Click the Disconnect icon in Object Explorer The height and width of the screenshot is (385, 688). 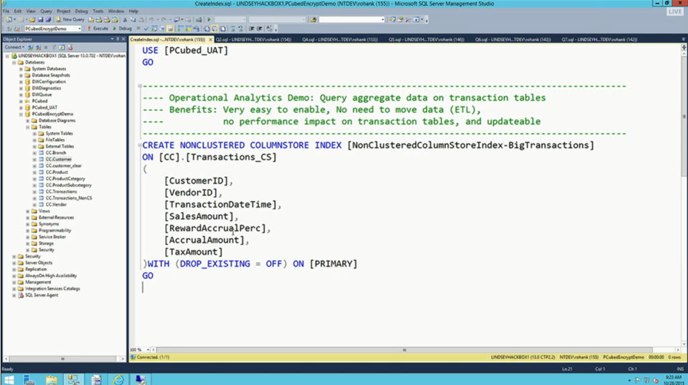coord(38,48)
